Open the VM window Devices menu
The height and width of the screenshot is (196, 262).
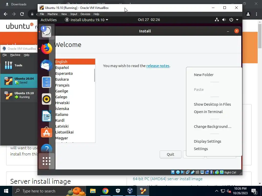pyautogui.click(x=85, y=14)
